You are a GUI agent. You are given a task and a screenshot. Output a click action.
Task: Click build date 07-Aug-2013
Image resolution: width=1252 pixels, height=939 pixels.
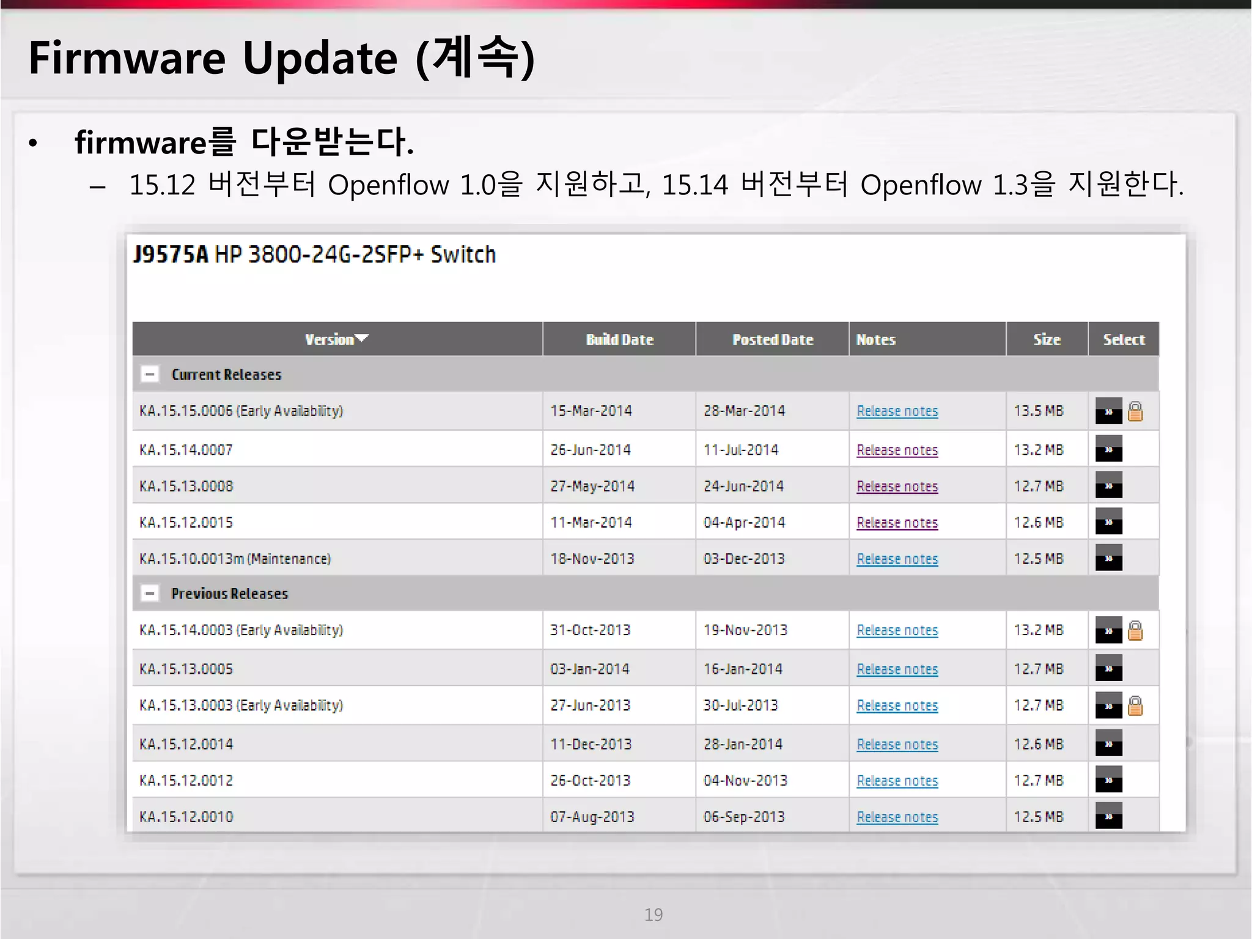[592, 817]
